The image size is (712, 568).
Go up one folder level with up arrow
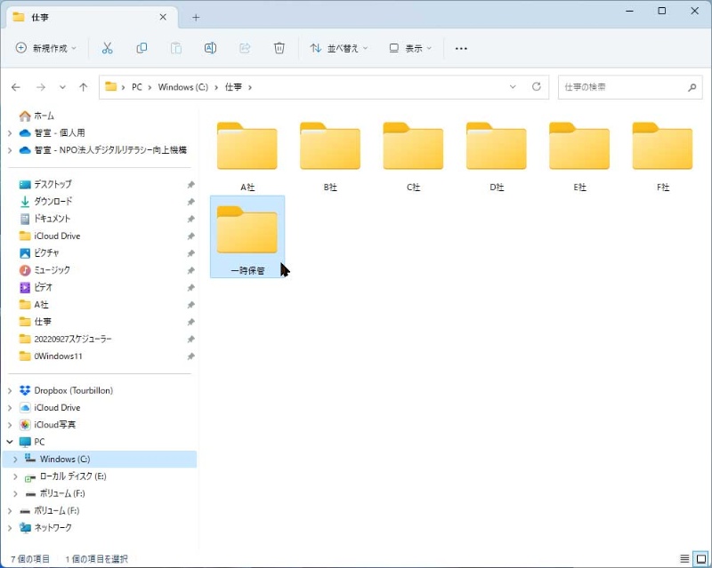(x=84, y=87)
